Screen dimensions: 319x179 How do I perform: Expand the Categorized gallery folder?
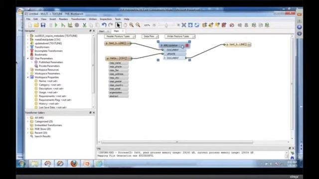point(28,121)
